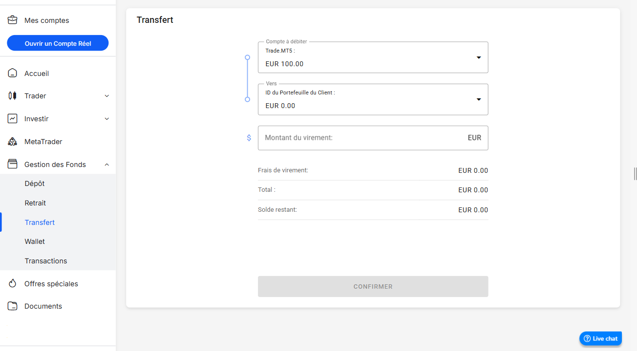Click the bottom node of account connector
The height and width of the screenshot is (351, 637).
[247, 99]
